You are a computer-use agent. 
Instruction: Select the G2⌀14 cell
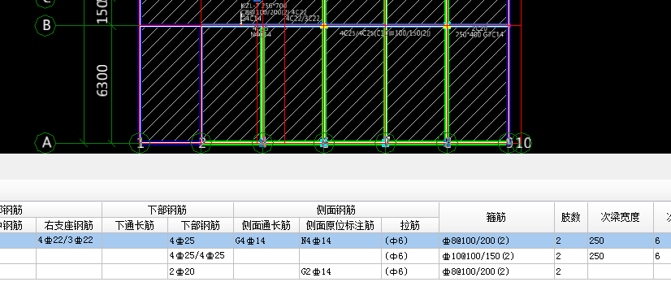click(x=340, y=271)
